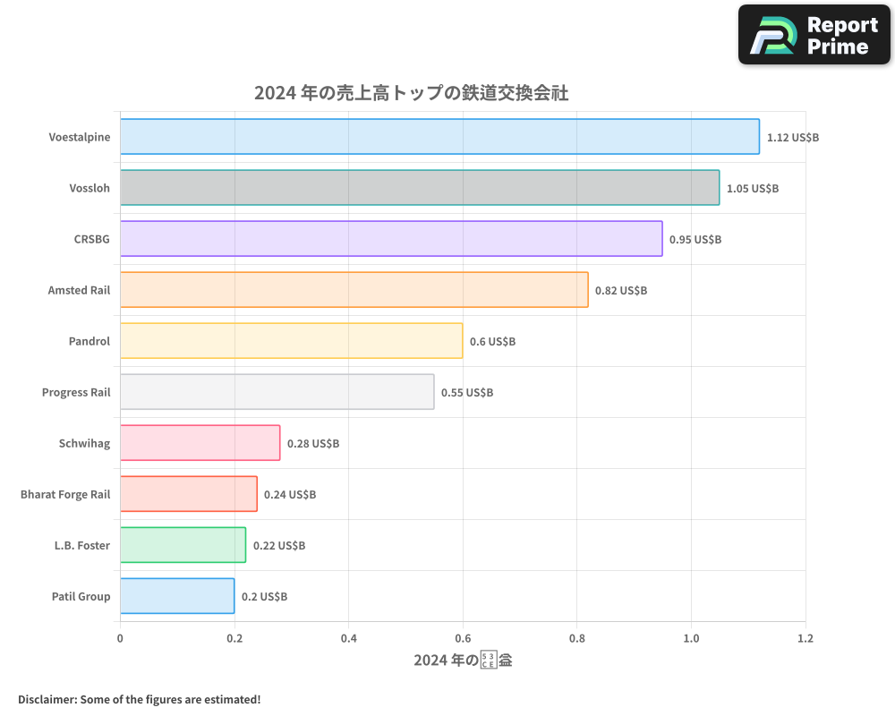
Task: Click the 1.12 US$B value label
Action: [x=793, y=137]
